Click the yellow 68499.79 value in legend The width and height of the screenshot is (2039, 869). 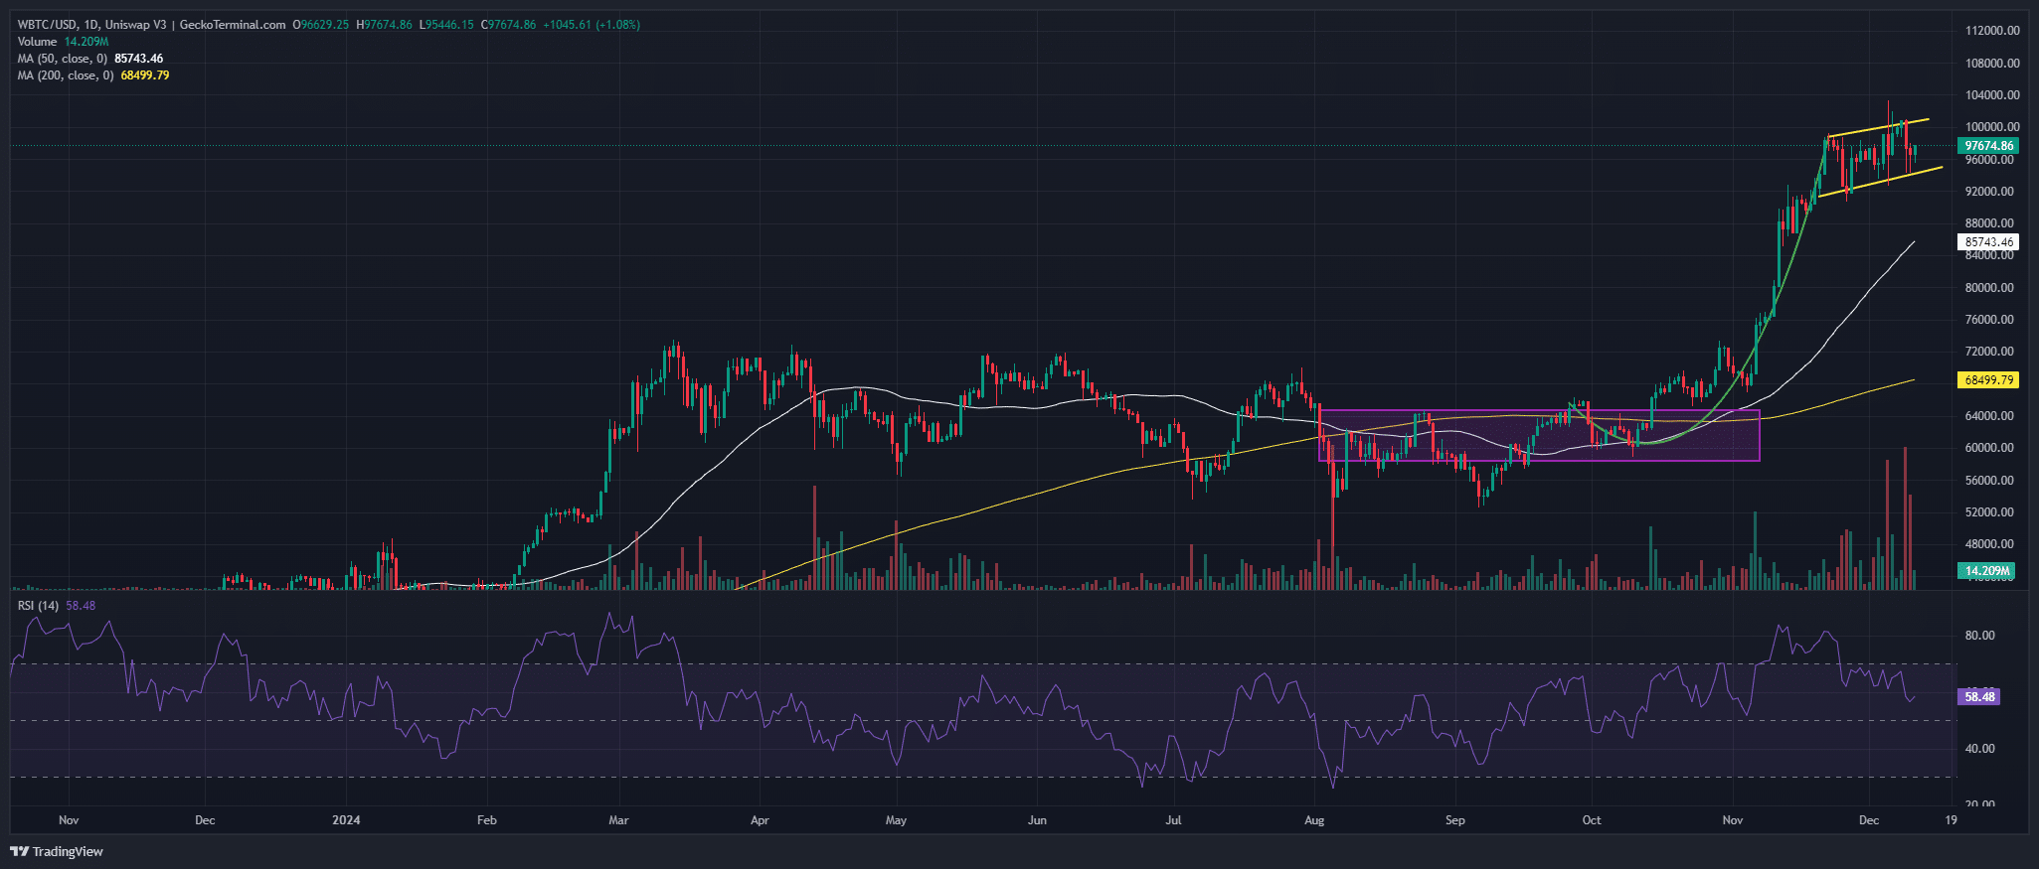(145, 75)
